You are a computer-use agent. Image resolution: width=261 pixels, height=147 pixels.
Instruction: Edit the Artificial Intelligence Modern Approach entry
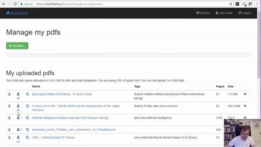tap(27, 118)
